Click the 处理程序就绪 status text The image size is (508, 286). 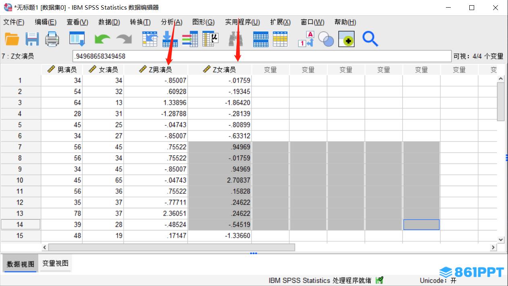pyautogui.click(x=320, y=280)
